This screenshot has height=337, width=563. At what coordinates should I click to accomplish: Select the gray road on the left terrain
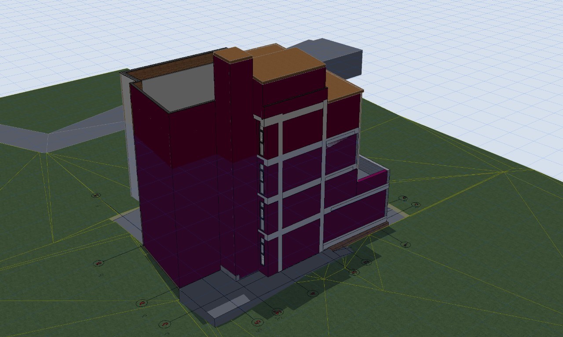[x=62, y=133]
